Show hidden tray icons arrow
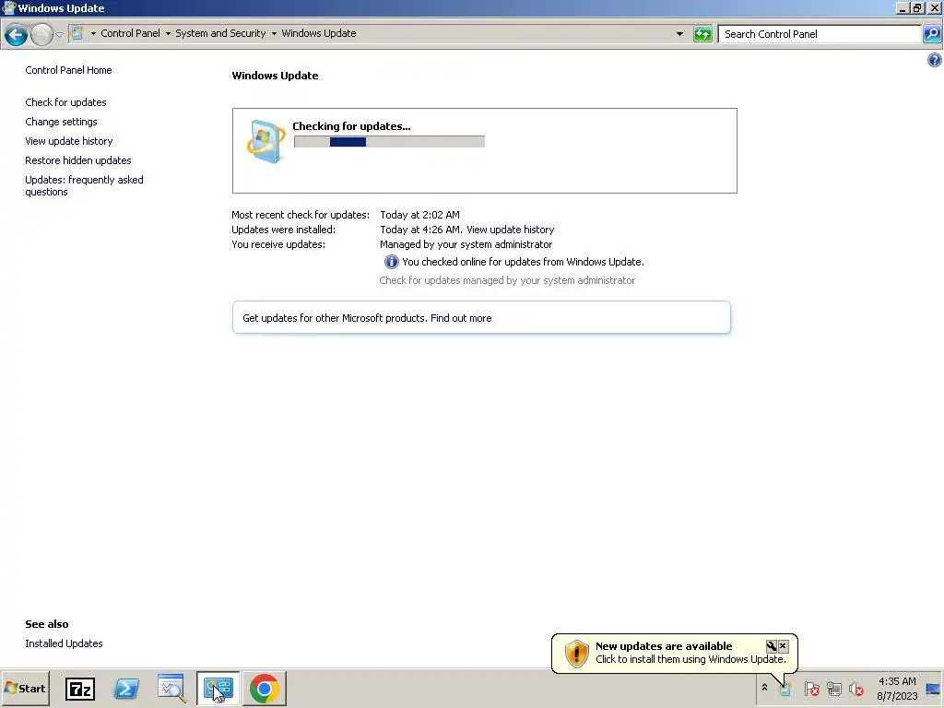Screen dimensions: 944x708 click(x=764, y=688)
